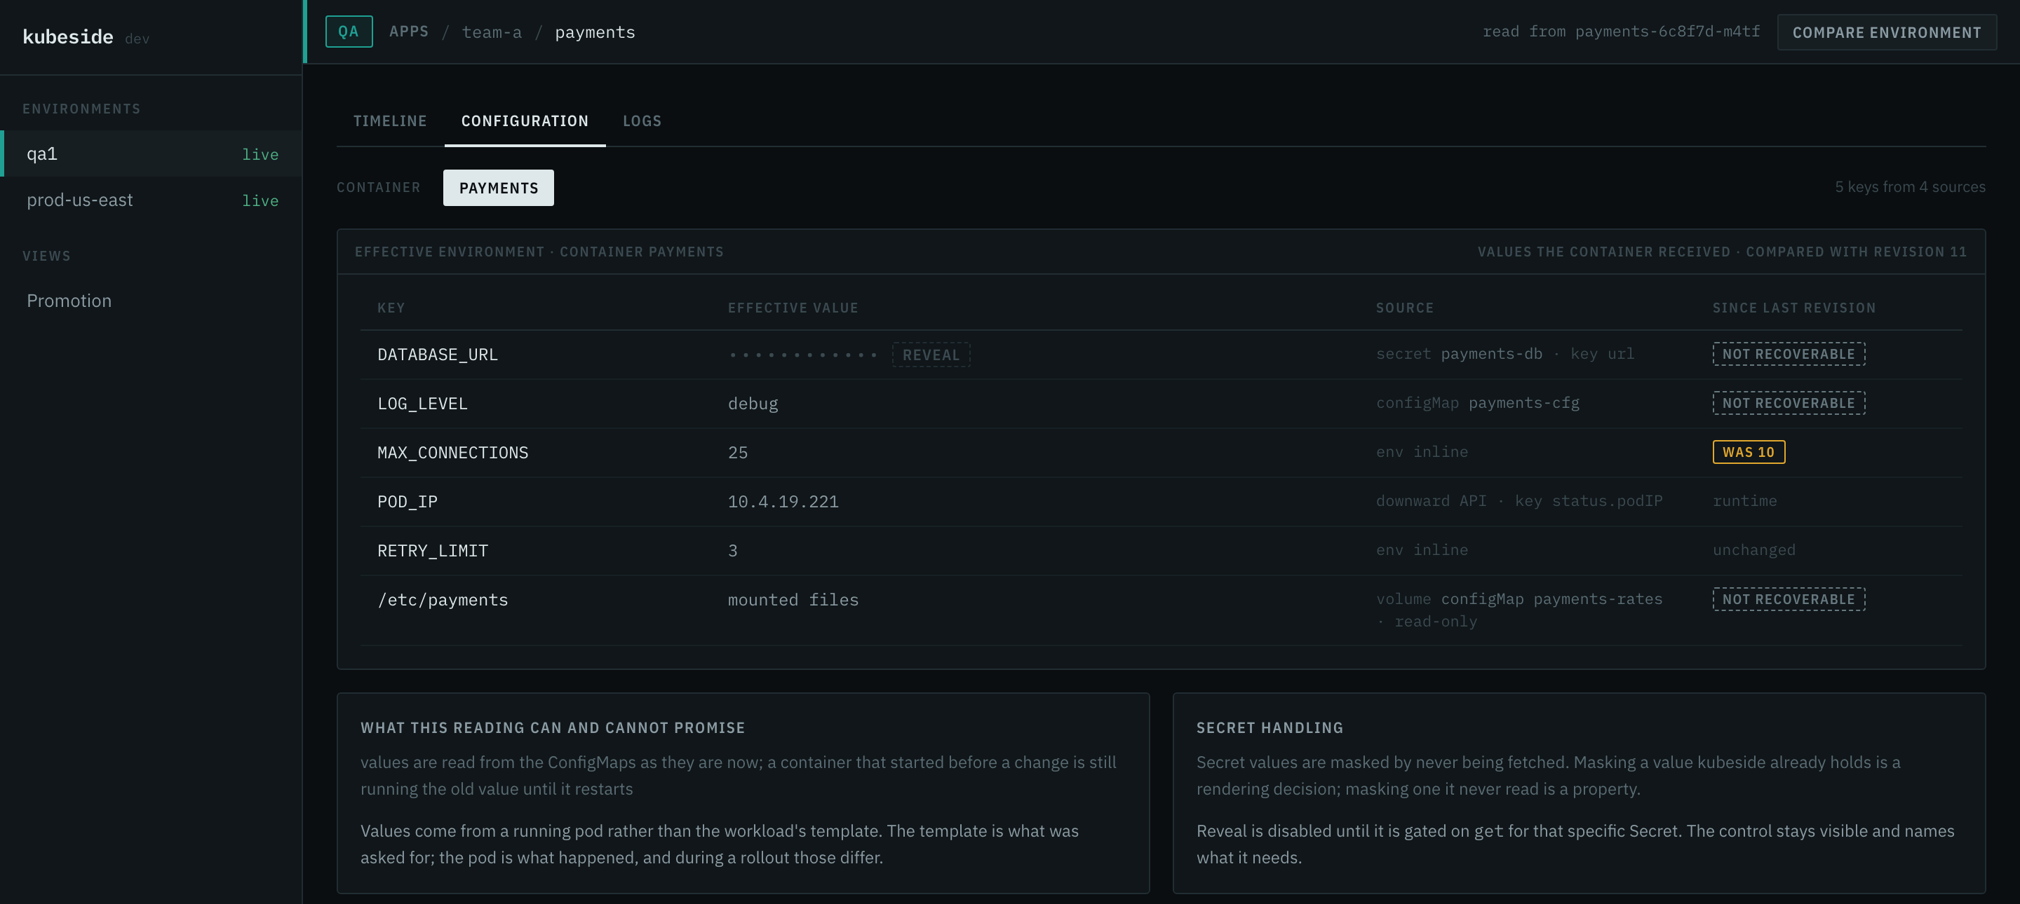Click the POD_IP value 10.4.19.221
2020x904 pixels.
click(783, 501)
